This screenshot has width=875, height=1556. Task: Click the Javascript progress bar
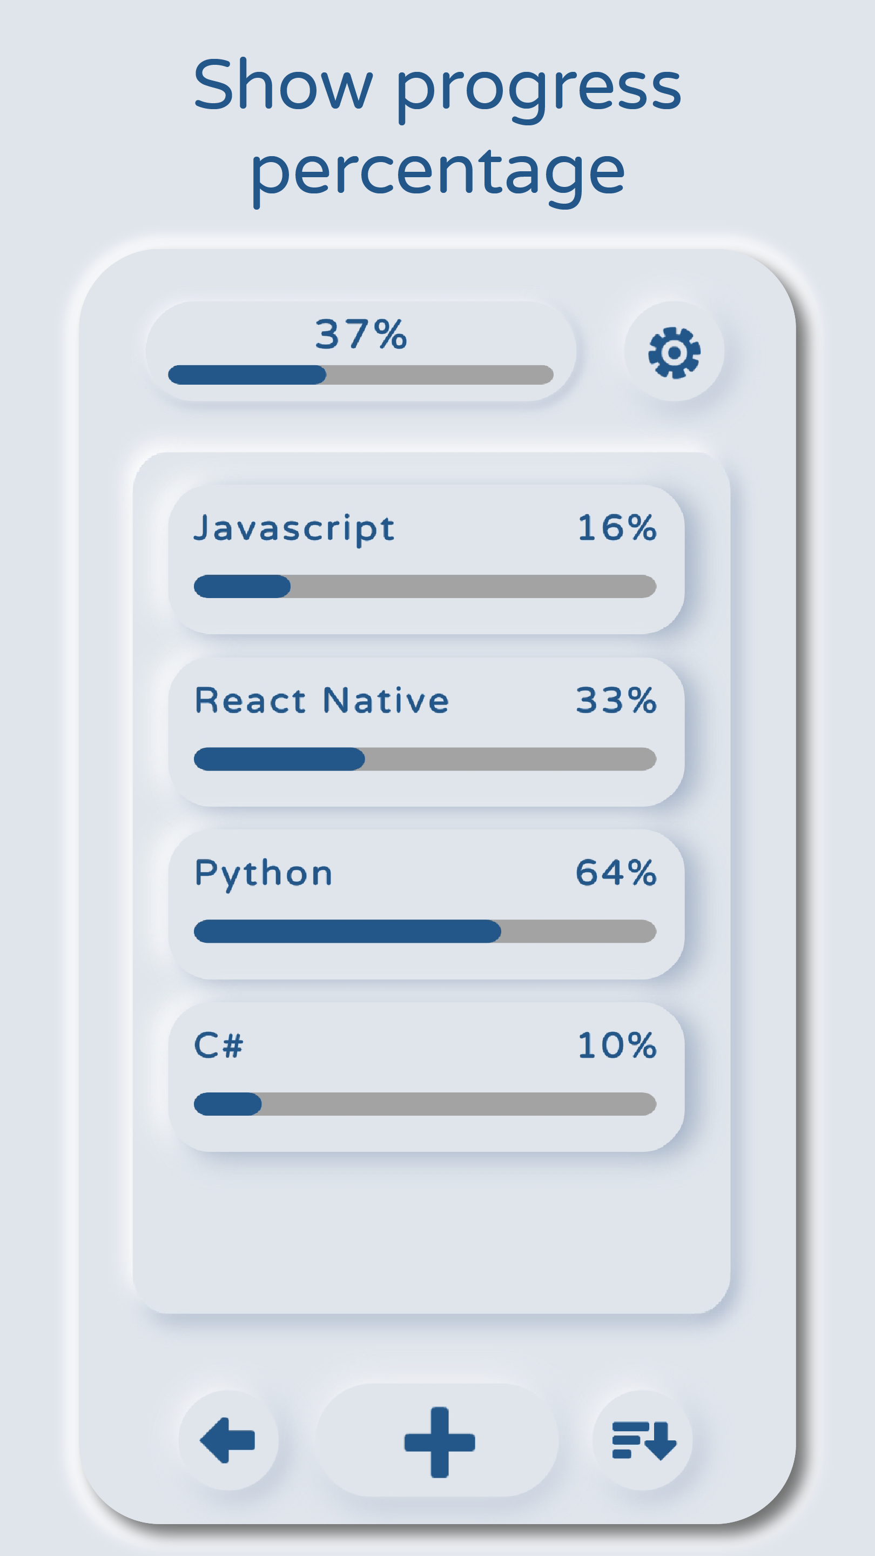coord(425,587)
